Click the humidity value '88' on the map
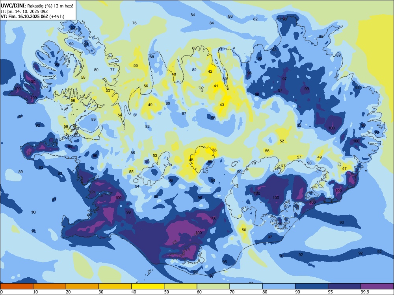 click(152, 57)
